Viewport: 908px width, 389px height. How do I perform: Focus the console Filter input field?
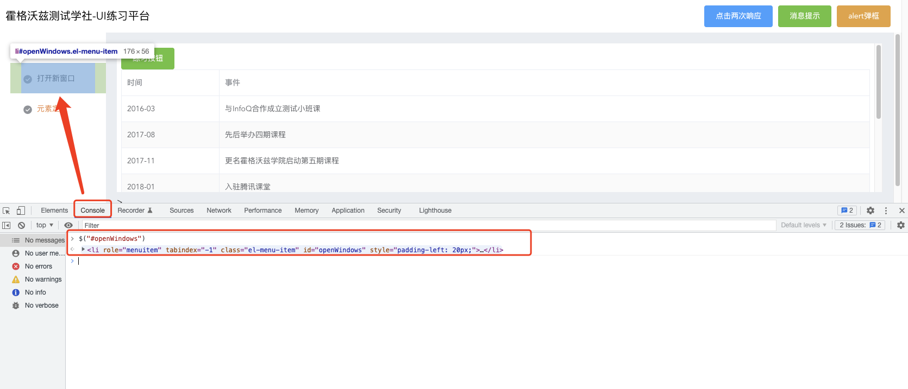424,225
